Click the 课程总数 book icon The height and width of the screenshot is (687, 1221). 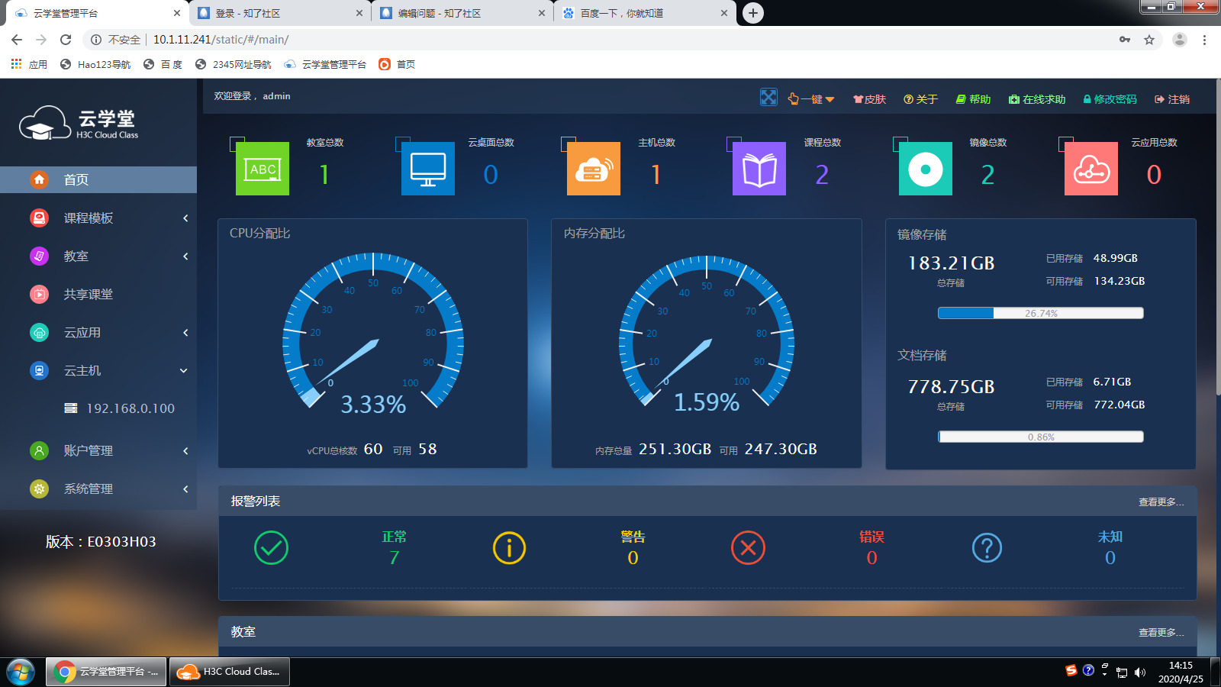[759, 169]
